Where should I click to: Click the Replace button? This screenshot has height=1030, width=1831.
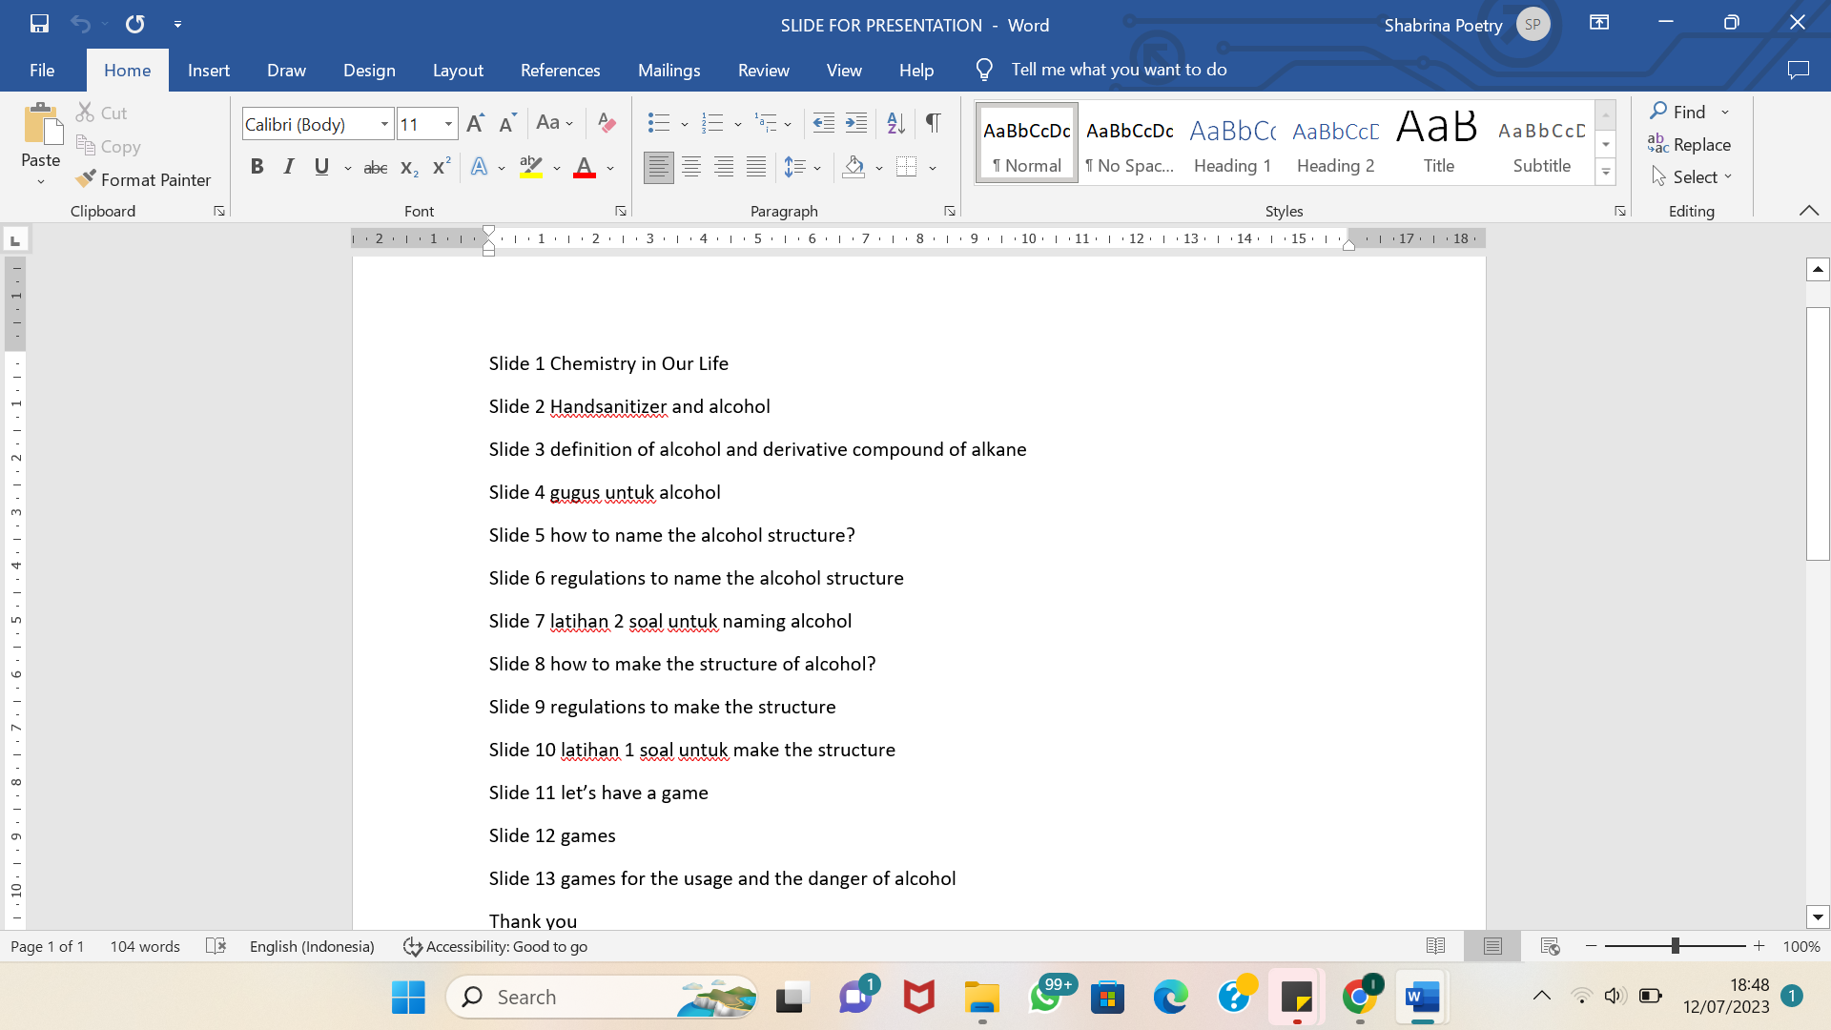click(x=1689, y=144)
